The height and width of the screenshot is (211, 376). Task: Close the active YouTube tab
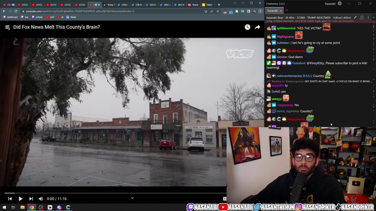(x=99, y=5)
